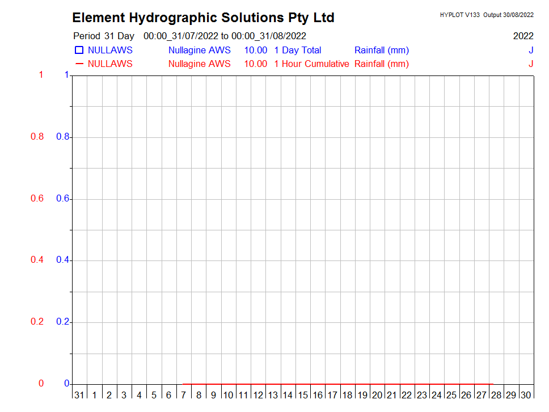Click the blue 0.4 y-axis value
549x412 pixels.
[x=62, y=260]
